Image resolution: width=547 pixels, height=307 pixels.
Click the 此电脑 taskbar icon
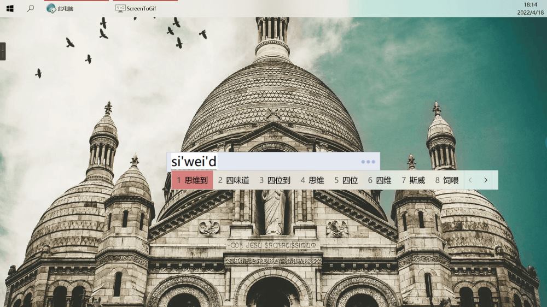[x=51, y=8]
